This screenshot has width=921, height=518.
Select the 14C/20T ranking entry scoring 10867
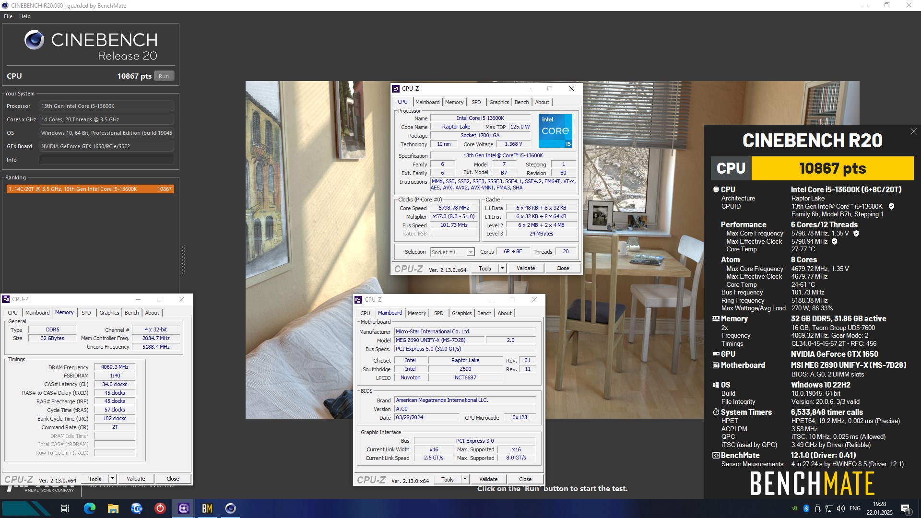tap(90, 189)
